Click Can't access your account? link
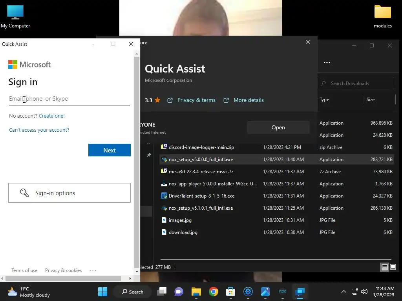Viewport: 402px width, 301px height. click(x=39, y=130)
